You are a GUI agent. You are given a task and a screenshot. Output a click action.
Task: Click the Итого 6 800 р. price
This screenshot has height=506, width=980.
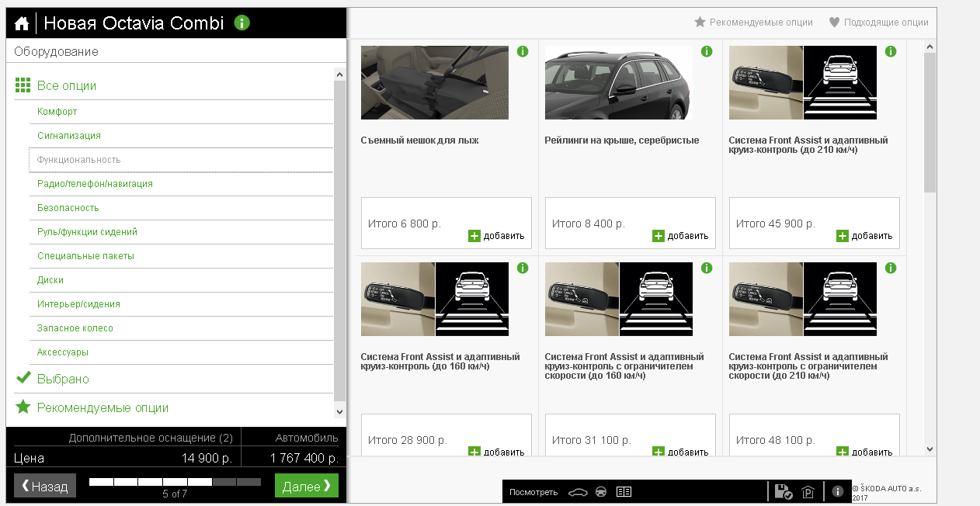click(404, 224)
